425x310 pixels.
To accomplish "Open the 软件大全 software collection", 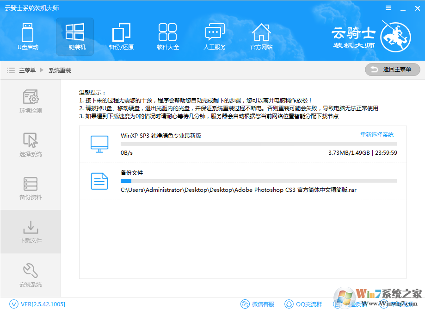I will click(168, 36).
